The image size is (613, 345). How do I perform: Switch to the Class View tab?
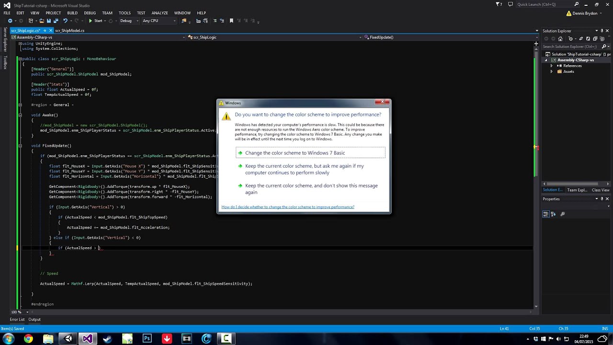(601, 190)
